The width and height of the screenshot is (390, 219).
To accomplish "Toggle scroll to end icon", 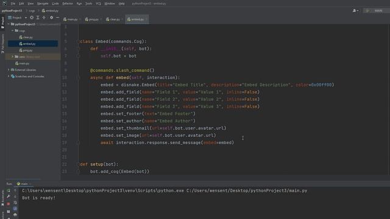I will tap(15, 209).
